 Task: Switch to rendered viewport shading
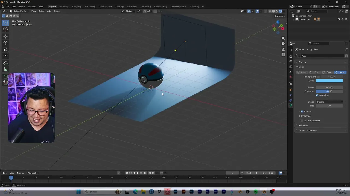coord(280,11)
